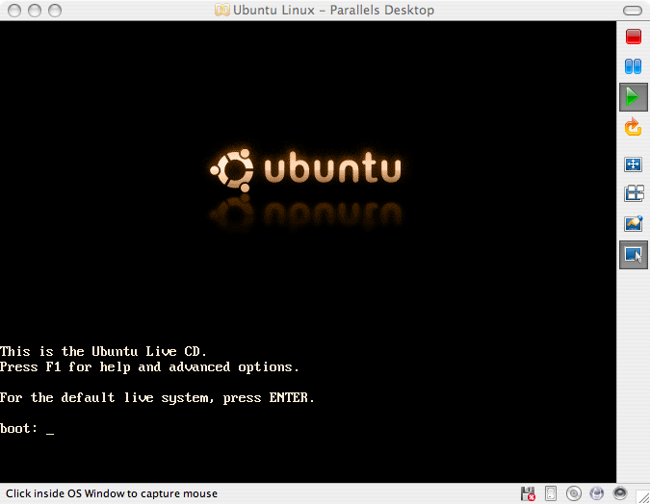Click "For the default live system" line
The image size is (650, 504).
(x=157, y=398)
